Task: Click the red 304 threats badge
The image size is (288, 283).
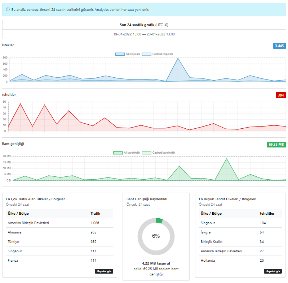Action: click(x=281, y=95)
